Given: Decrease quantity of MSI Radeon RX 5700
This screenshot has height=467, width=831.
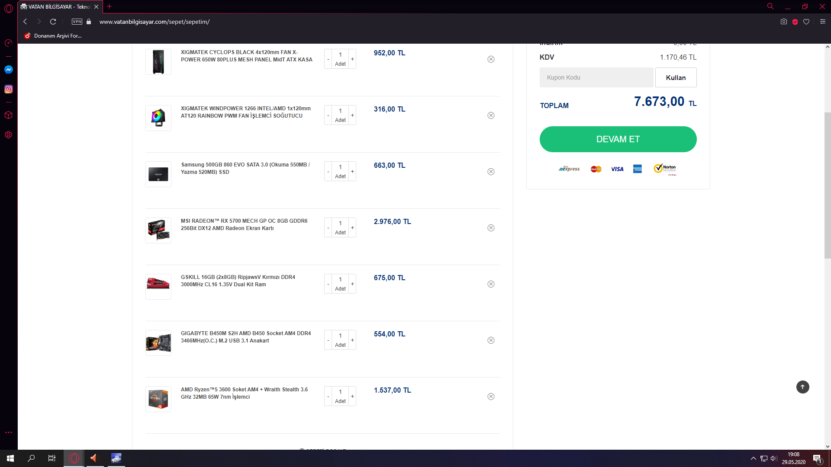Looking at the screenshot, I should (328, 227).
